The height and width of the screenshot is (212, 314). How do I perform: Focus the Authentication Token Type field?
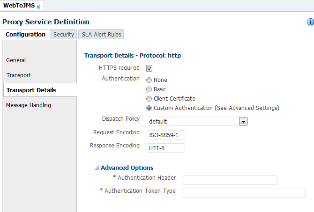pyautogui.click(x=244, y=193)
